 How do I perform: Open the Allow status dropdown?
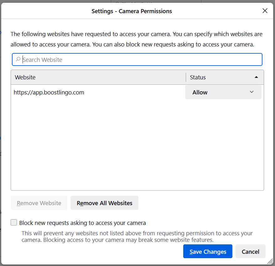click(223, 92)
